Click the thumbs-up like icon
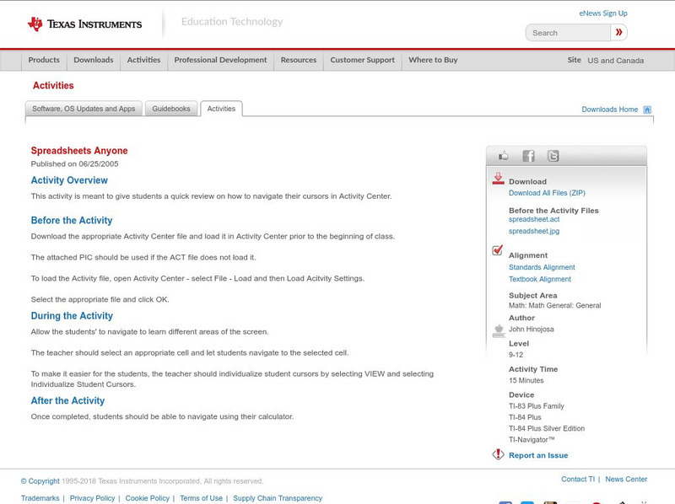 pos(503,156)
